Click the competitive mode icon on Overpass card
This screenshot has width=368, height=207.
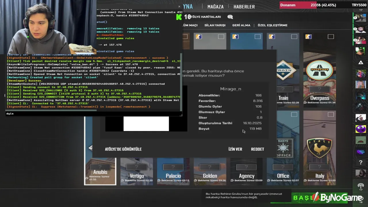pyautogui.click(x=308, y=37)
